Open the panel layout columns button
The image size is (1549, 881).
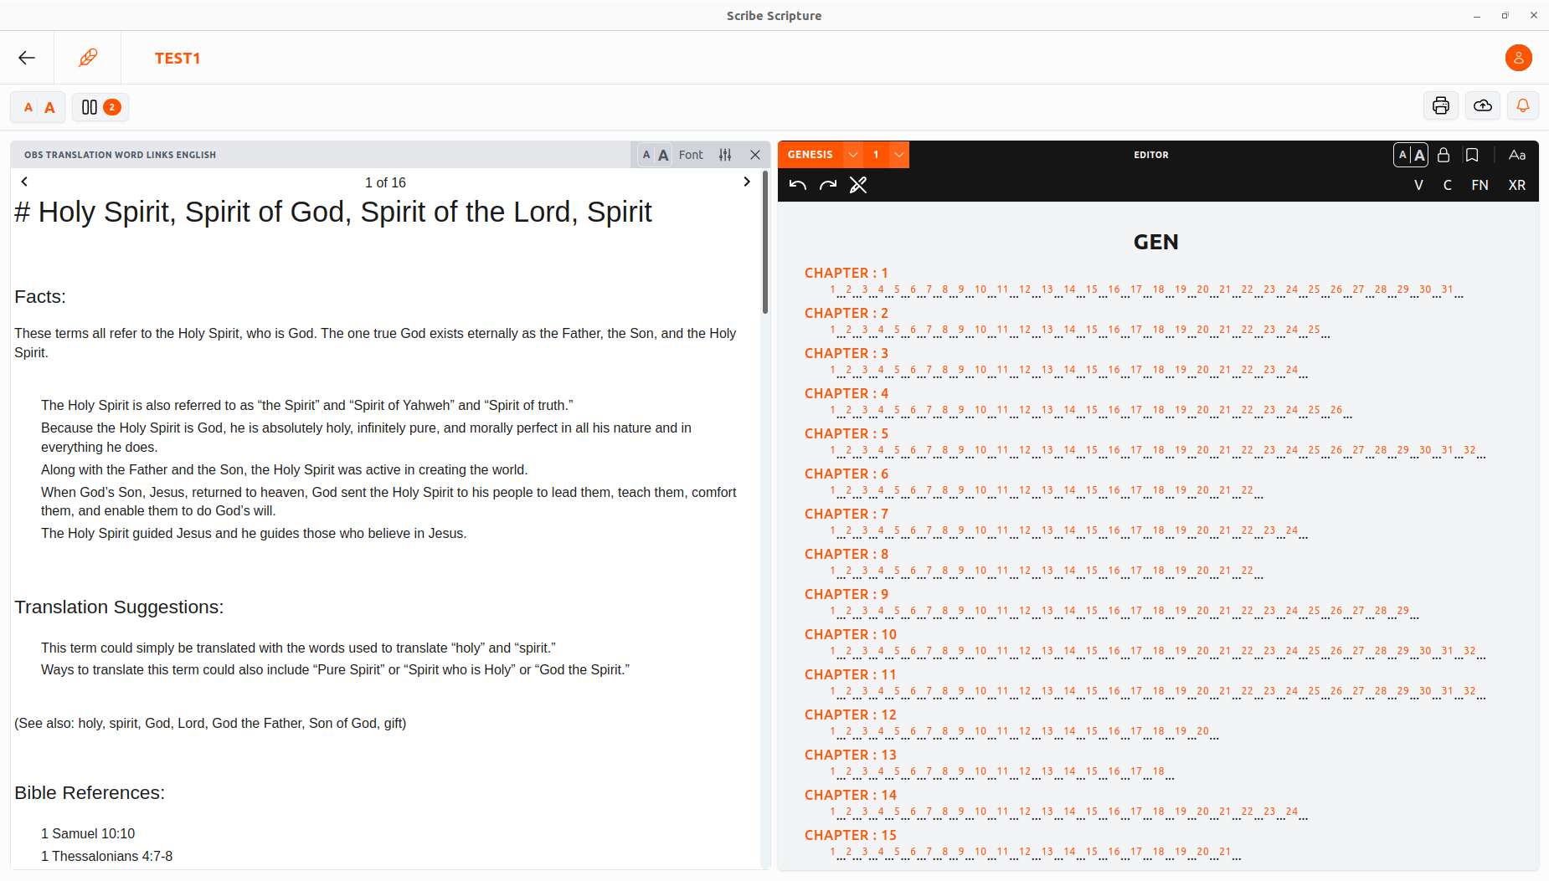pos(100,107)
